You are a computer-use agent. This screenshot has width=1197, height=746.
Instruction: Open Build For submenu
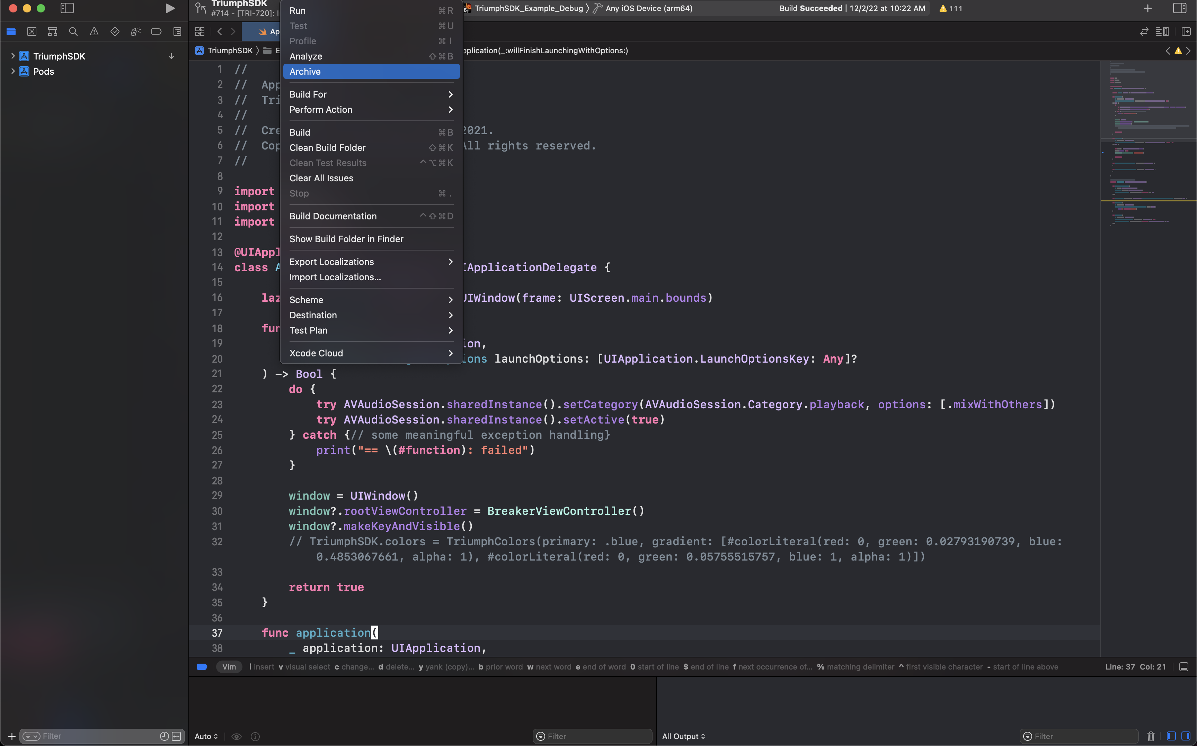pos(371,94)
